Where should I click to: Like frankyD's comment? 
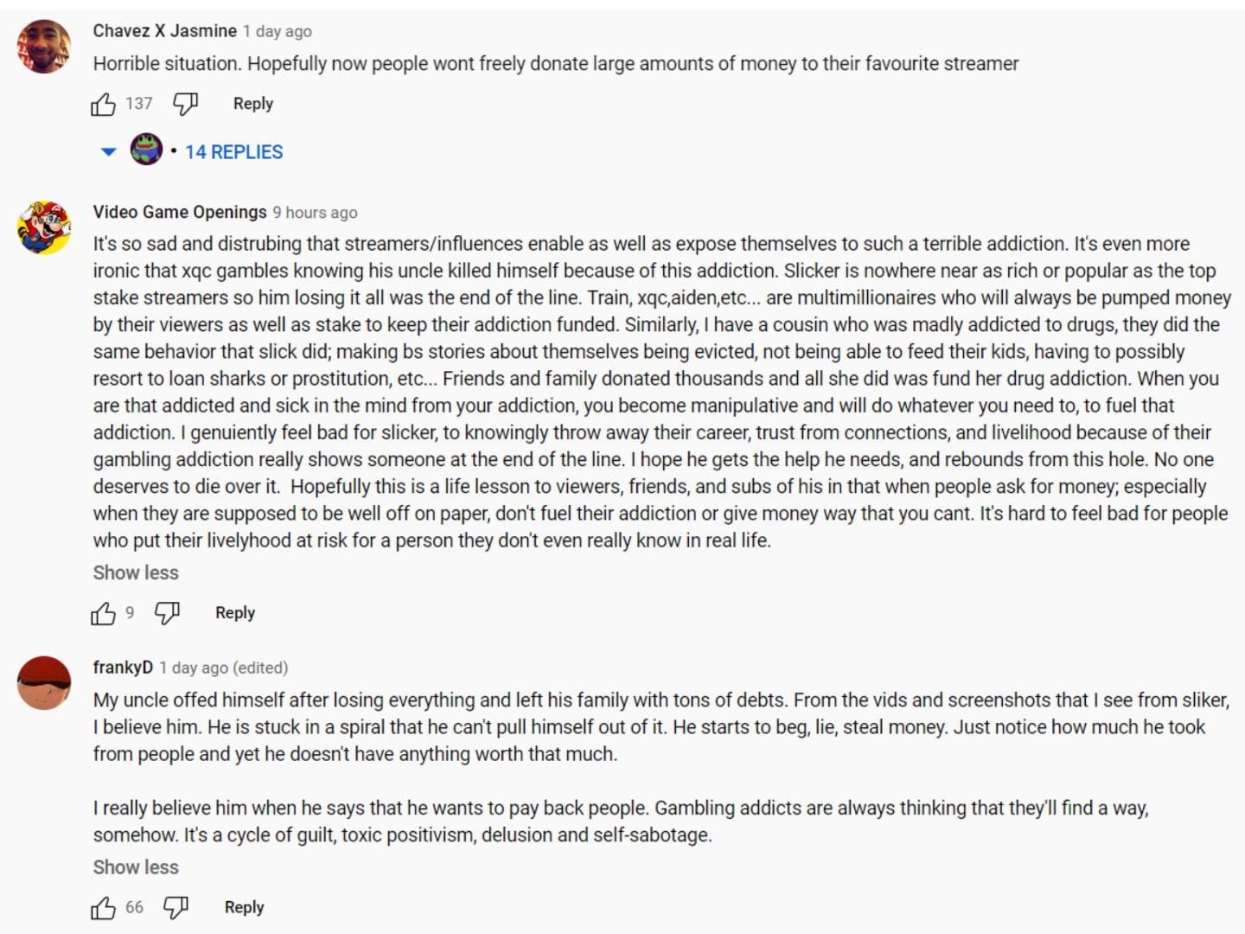(x=104, y=908)
